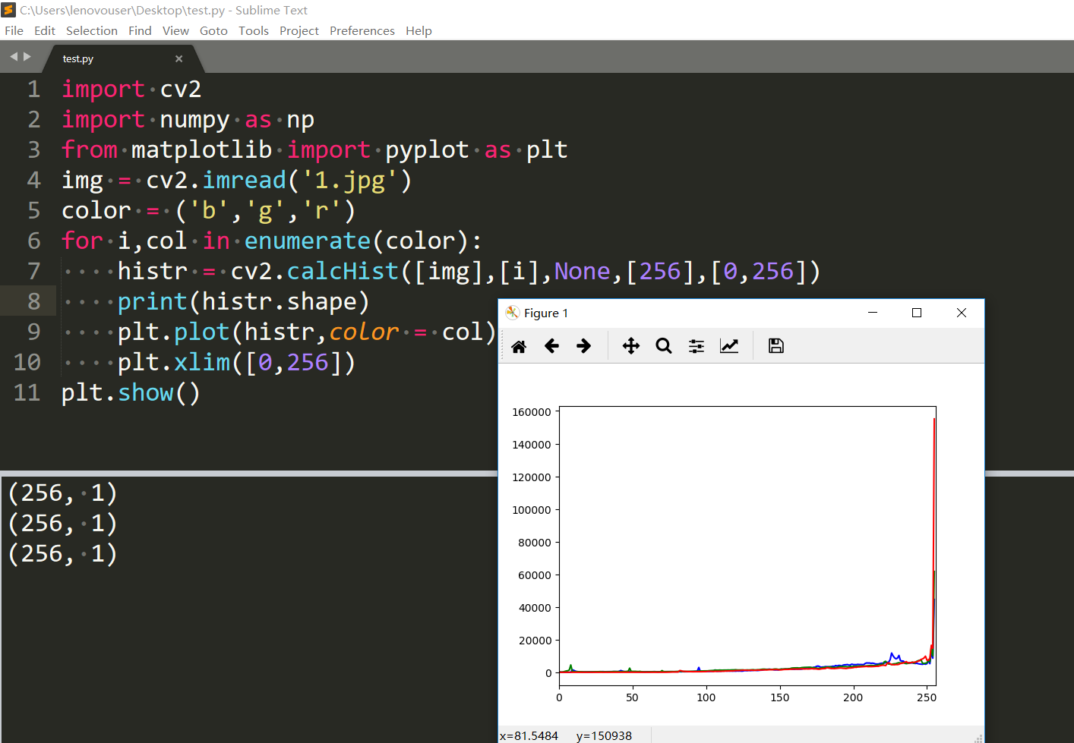Click the previous tab left arrow
1074x743 pixels.
pos(13,57)
